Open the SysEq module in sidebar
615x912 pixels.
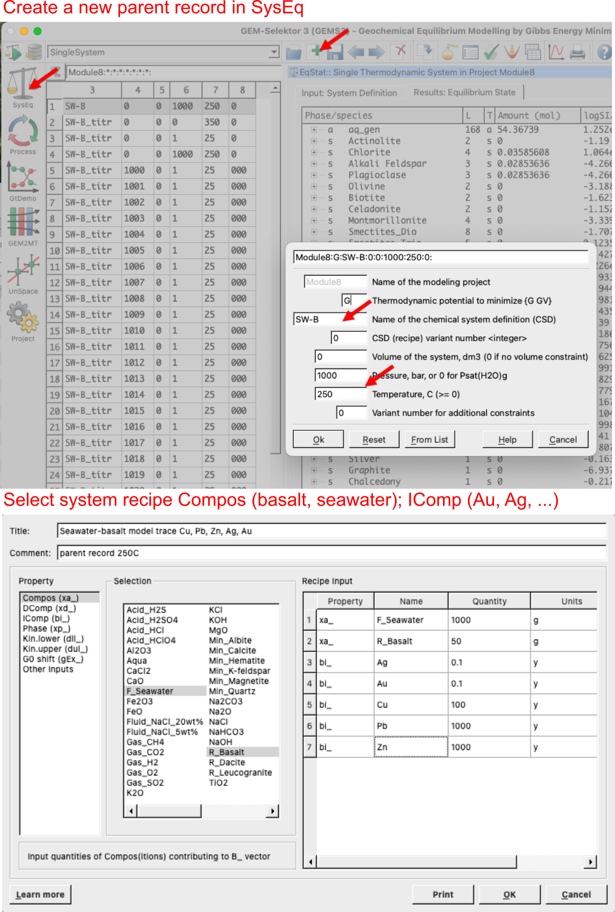click(x=23, y=88)
